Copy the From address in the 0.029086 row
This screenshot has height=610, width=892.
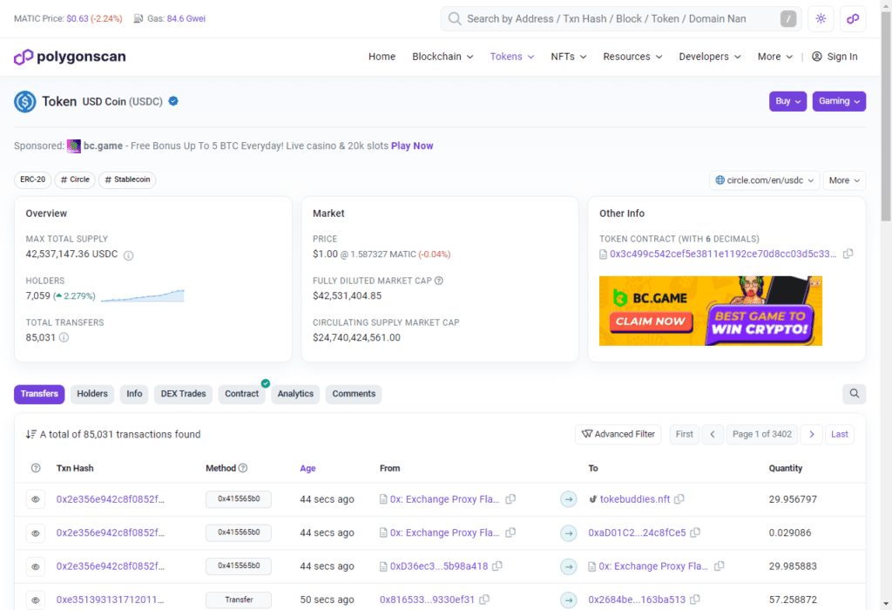point(510,532)
